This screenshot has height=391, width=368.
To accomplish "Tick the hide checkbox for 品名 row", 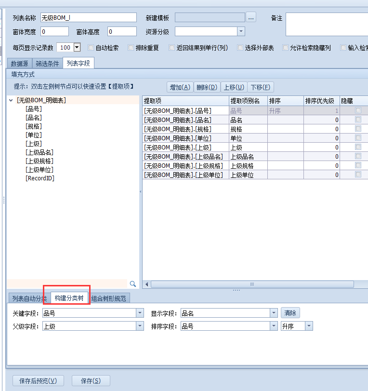I will 357,120.
